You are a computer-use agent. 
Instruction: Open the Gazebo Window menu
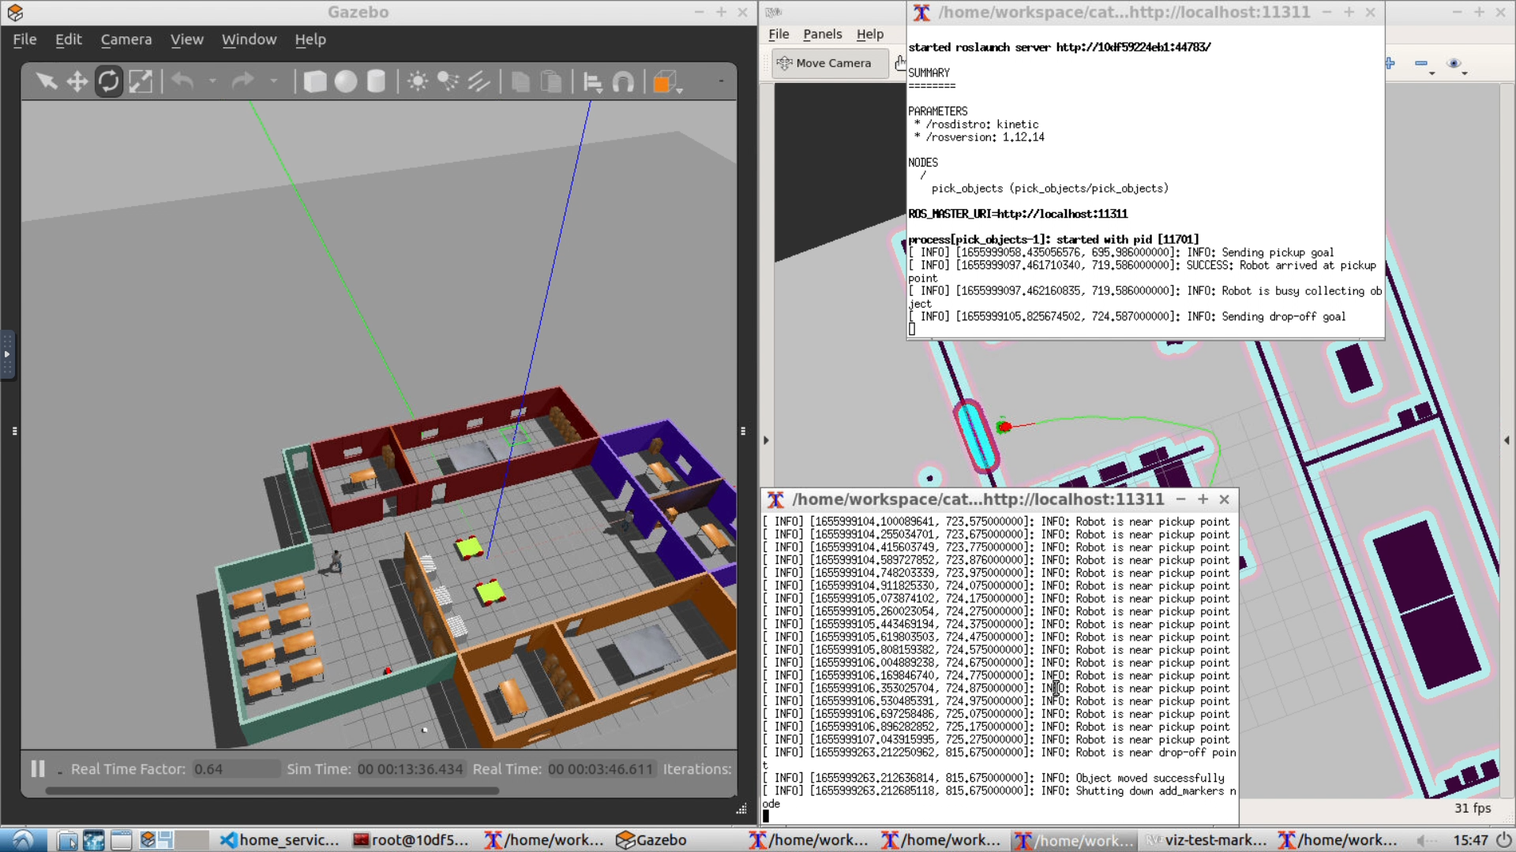250,39
